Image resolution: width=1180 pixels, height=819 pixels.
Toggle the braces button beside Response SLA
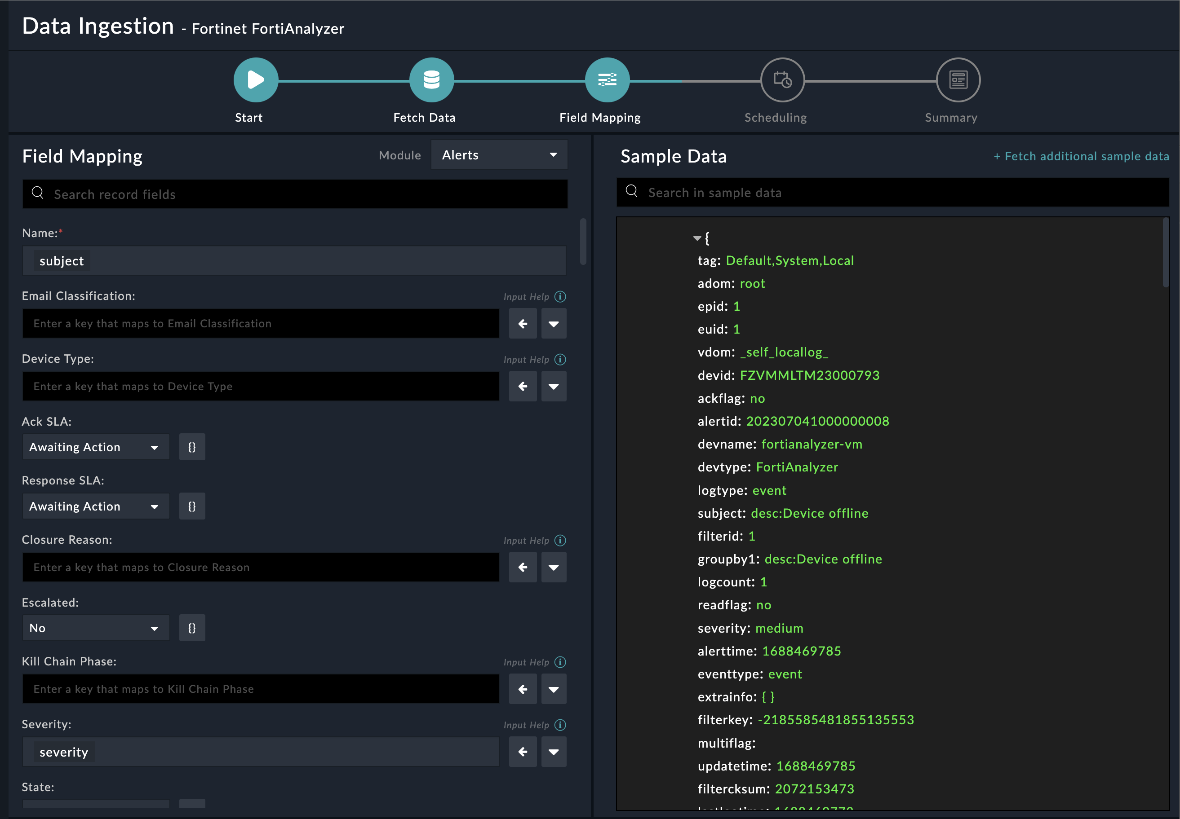(192, 506)
